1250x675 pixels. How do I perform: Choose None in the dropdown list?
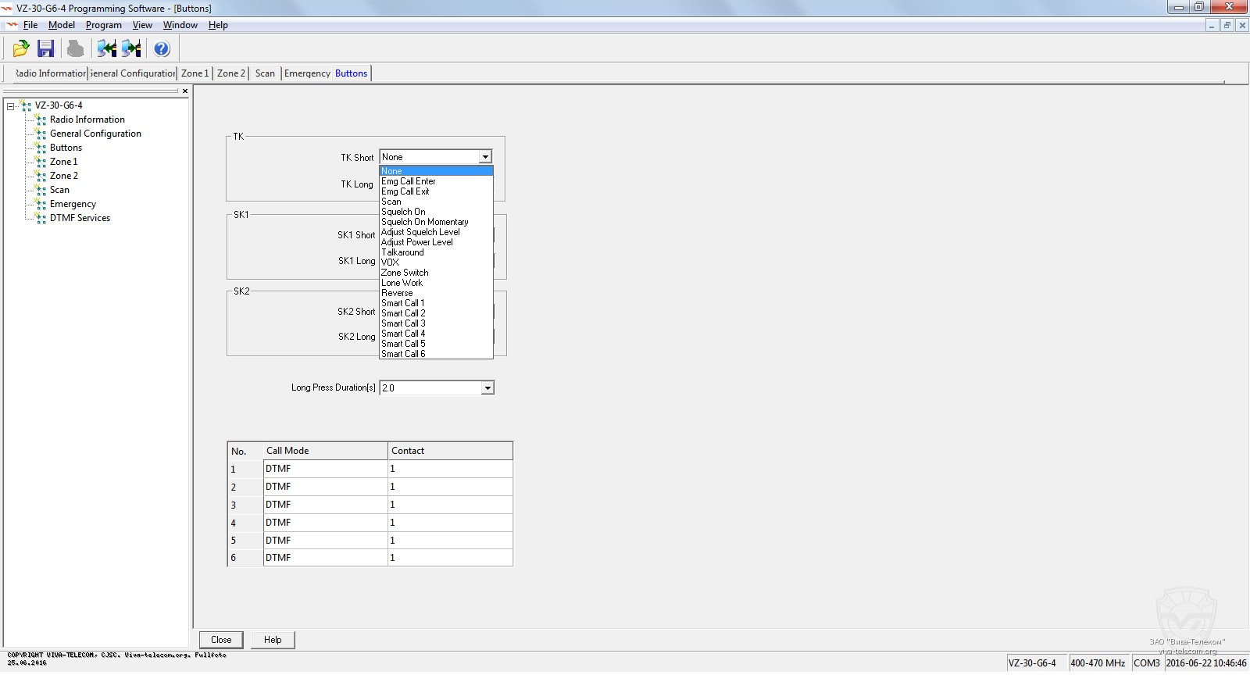point(436,171)
